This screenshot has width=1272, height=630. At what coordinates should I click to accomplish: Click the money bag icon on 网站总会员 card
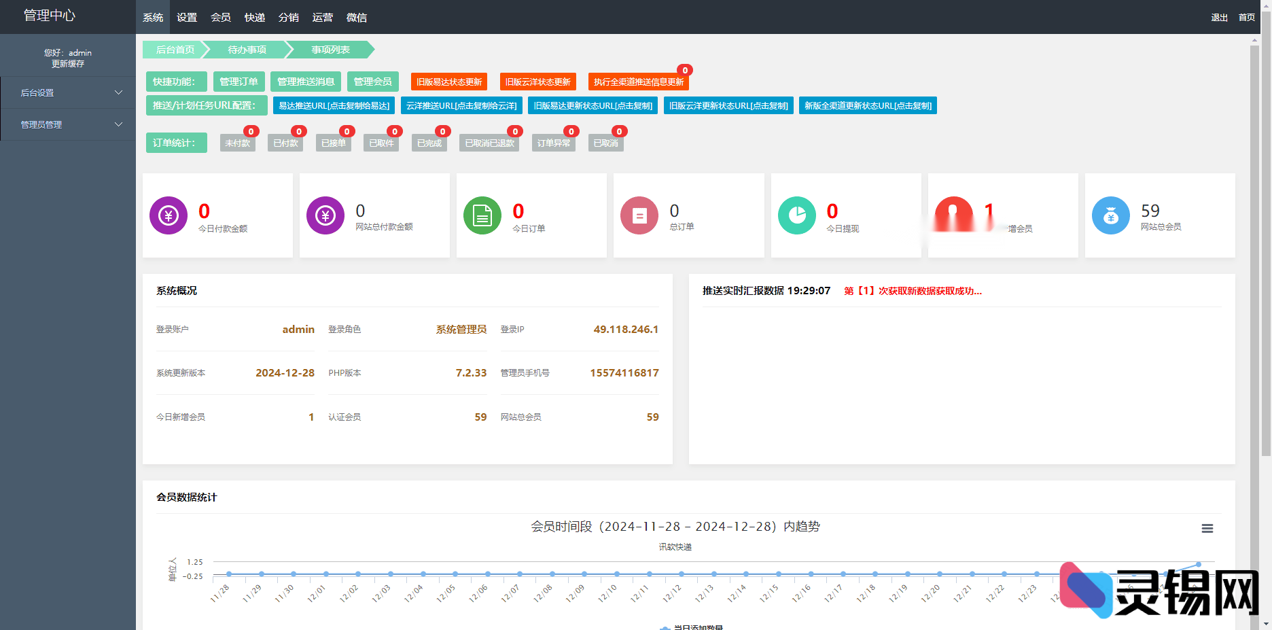[1110, 215]
